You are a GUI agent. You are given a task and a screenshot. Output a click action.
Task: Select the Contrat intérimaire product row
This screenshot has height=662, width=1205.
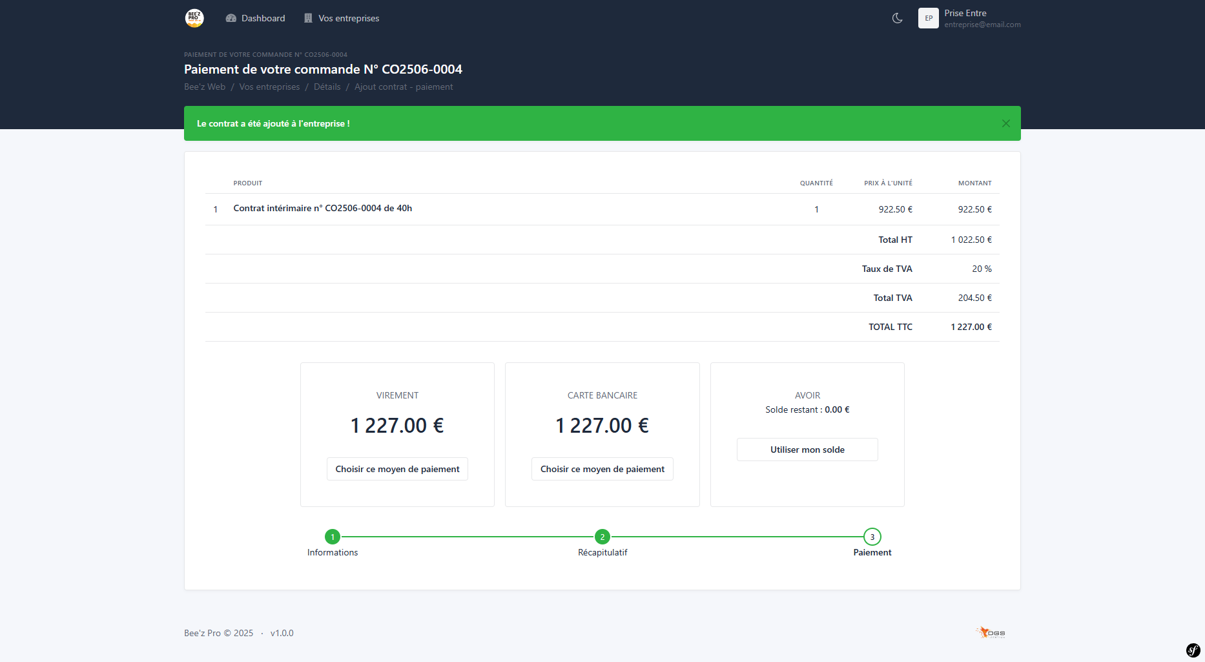click(x=323, y=208)
